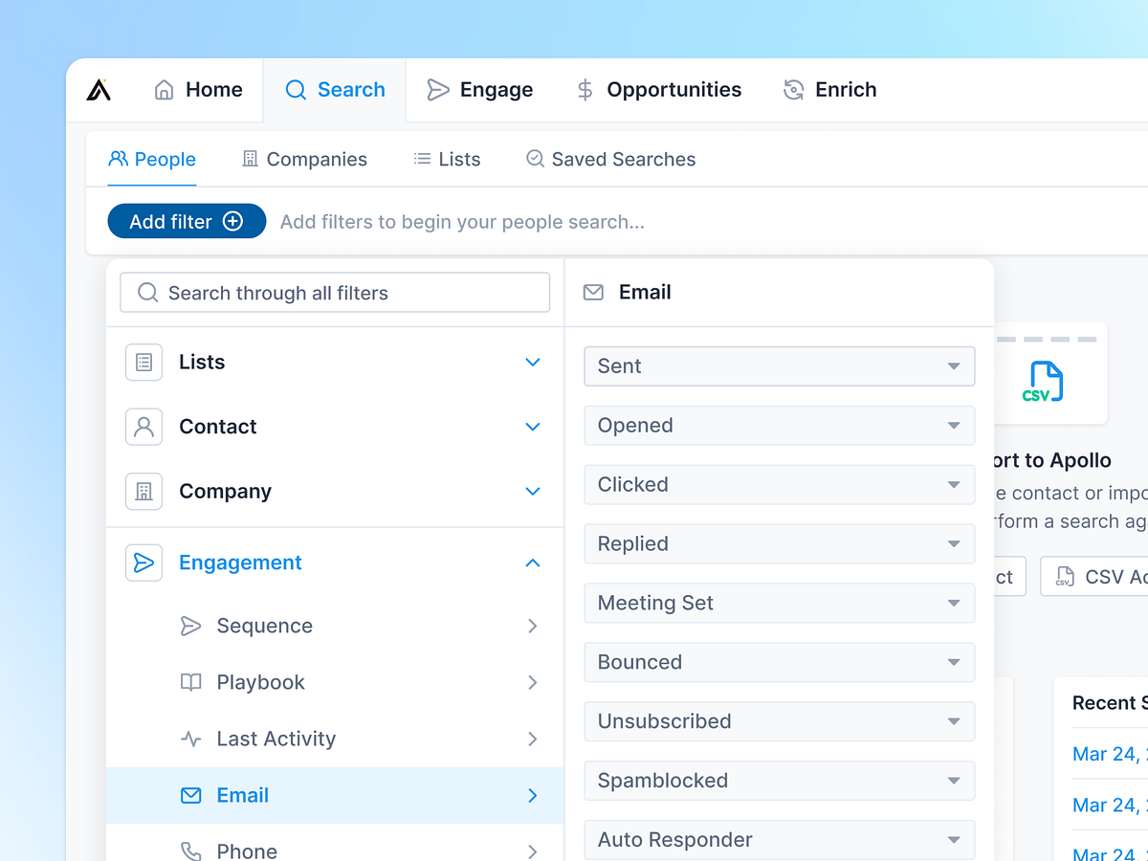Viewport: 1148px width, 861px height.
Task: Open the Clicked dropdown
Action: tap(780, 485)
